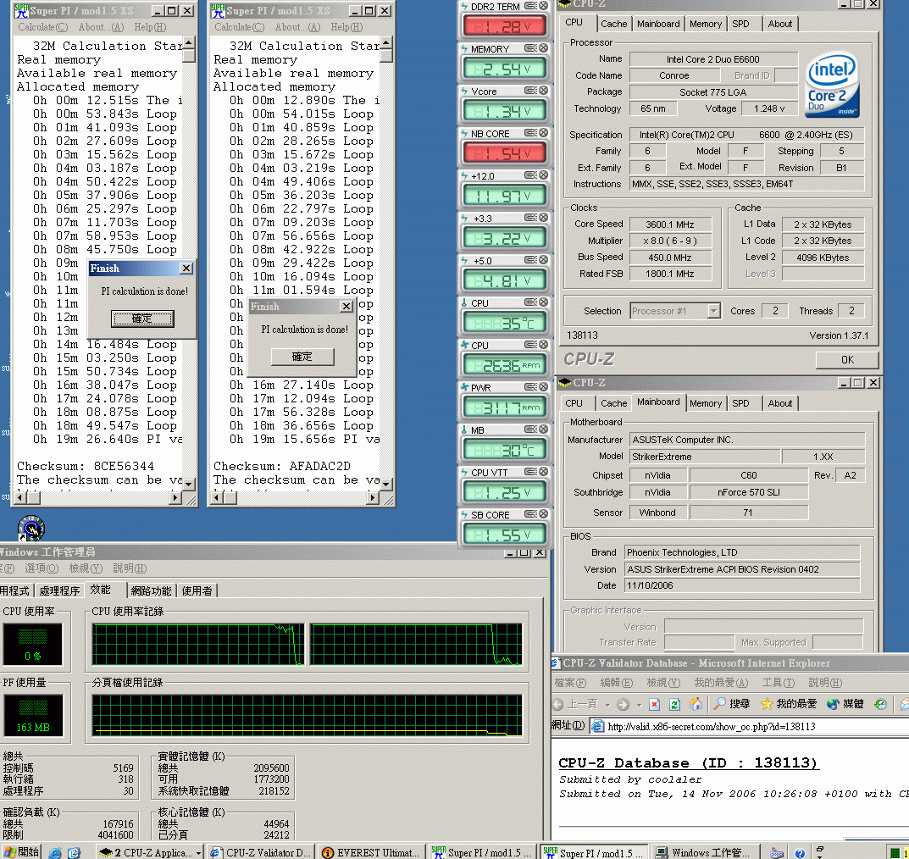Open settings icon on SB CORE monitor
The image size is (909, 859).
(x=529, y=514)
